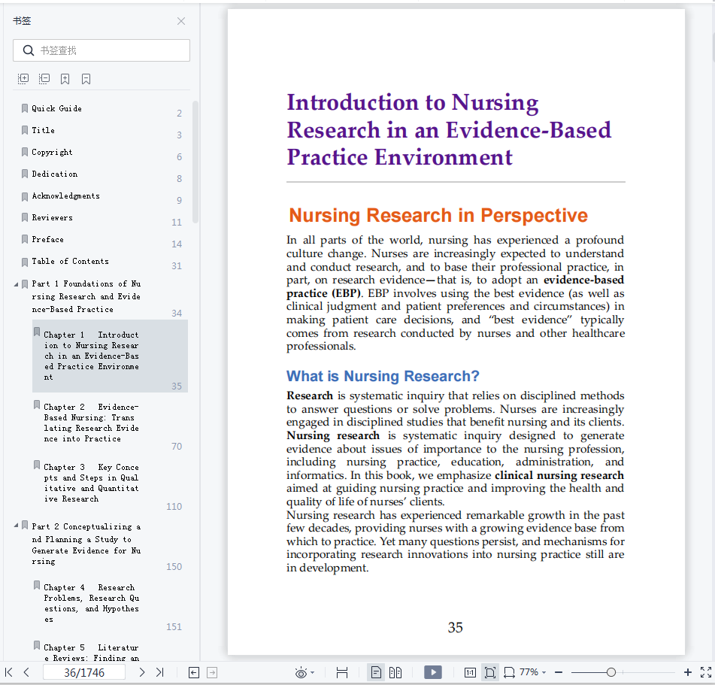
Task: Click the vertical document scrollbar
Action: click(713, 47)
